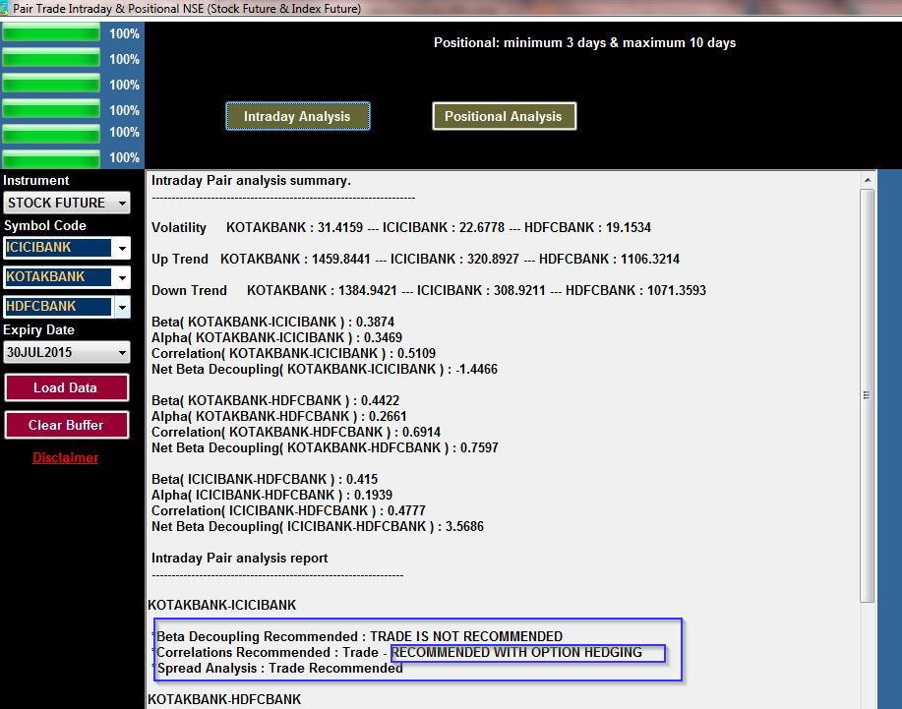The height and width of the screenshot is (709, 902).
Task: Click the Load Data button
Action: (x=66, y=387)
